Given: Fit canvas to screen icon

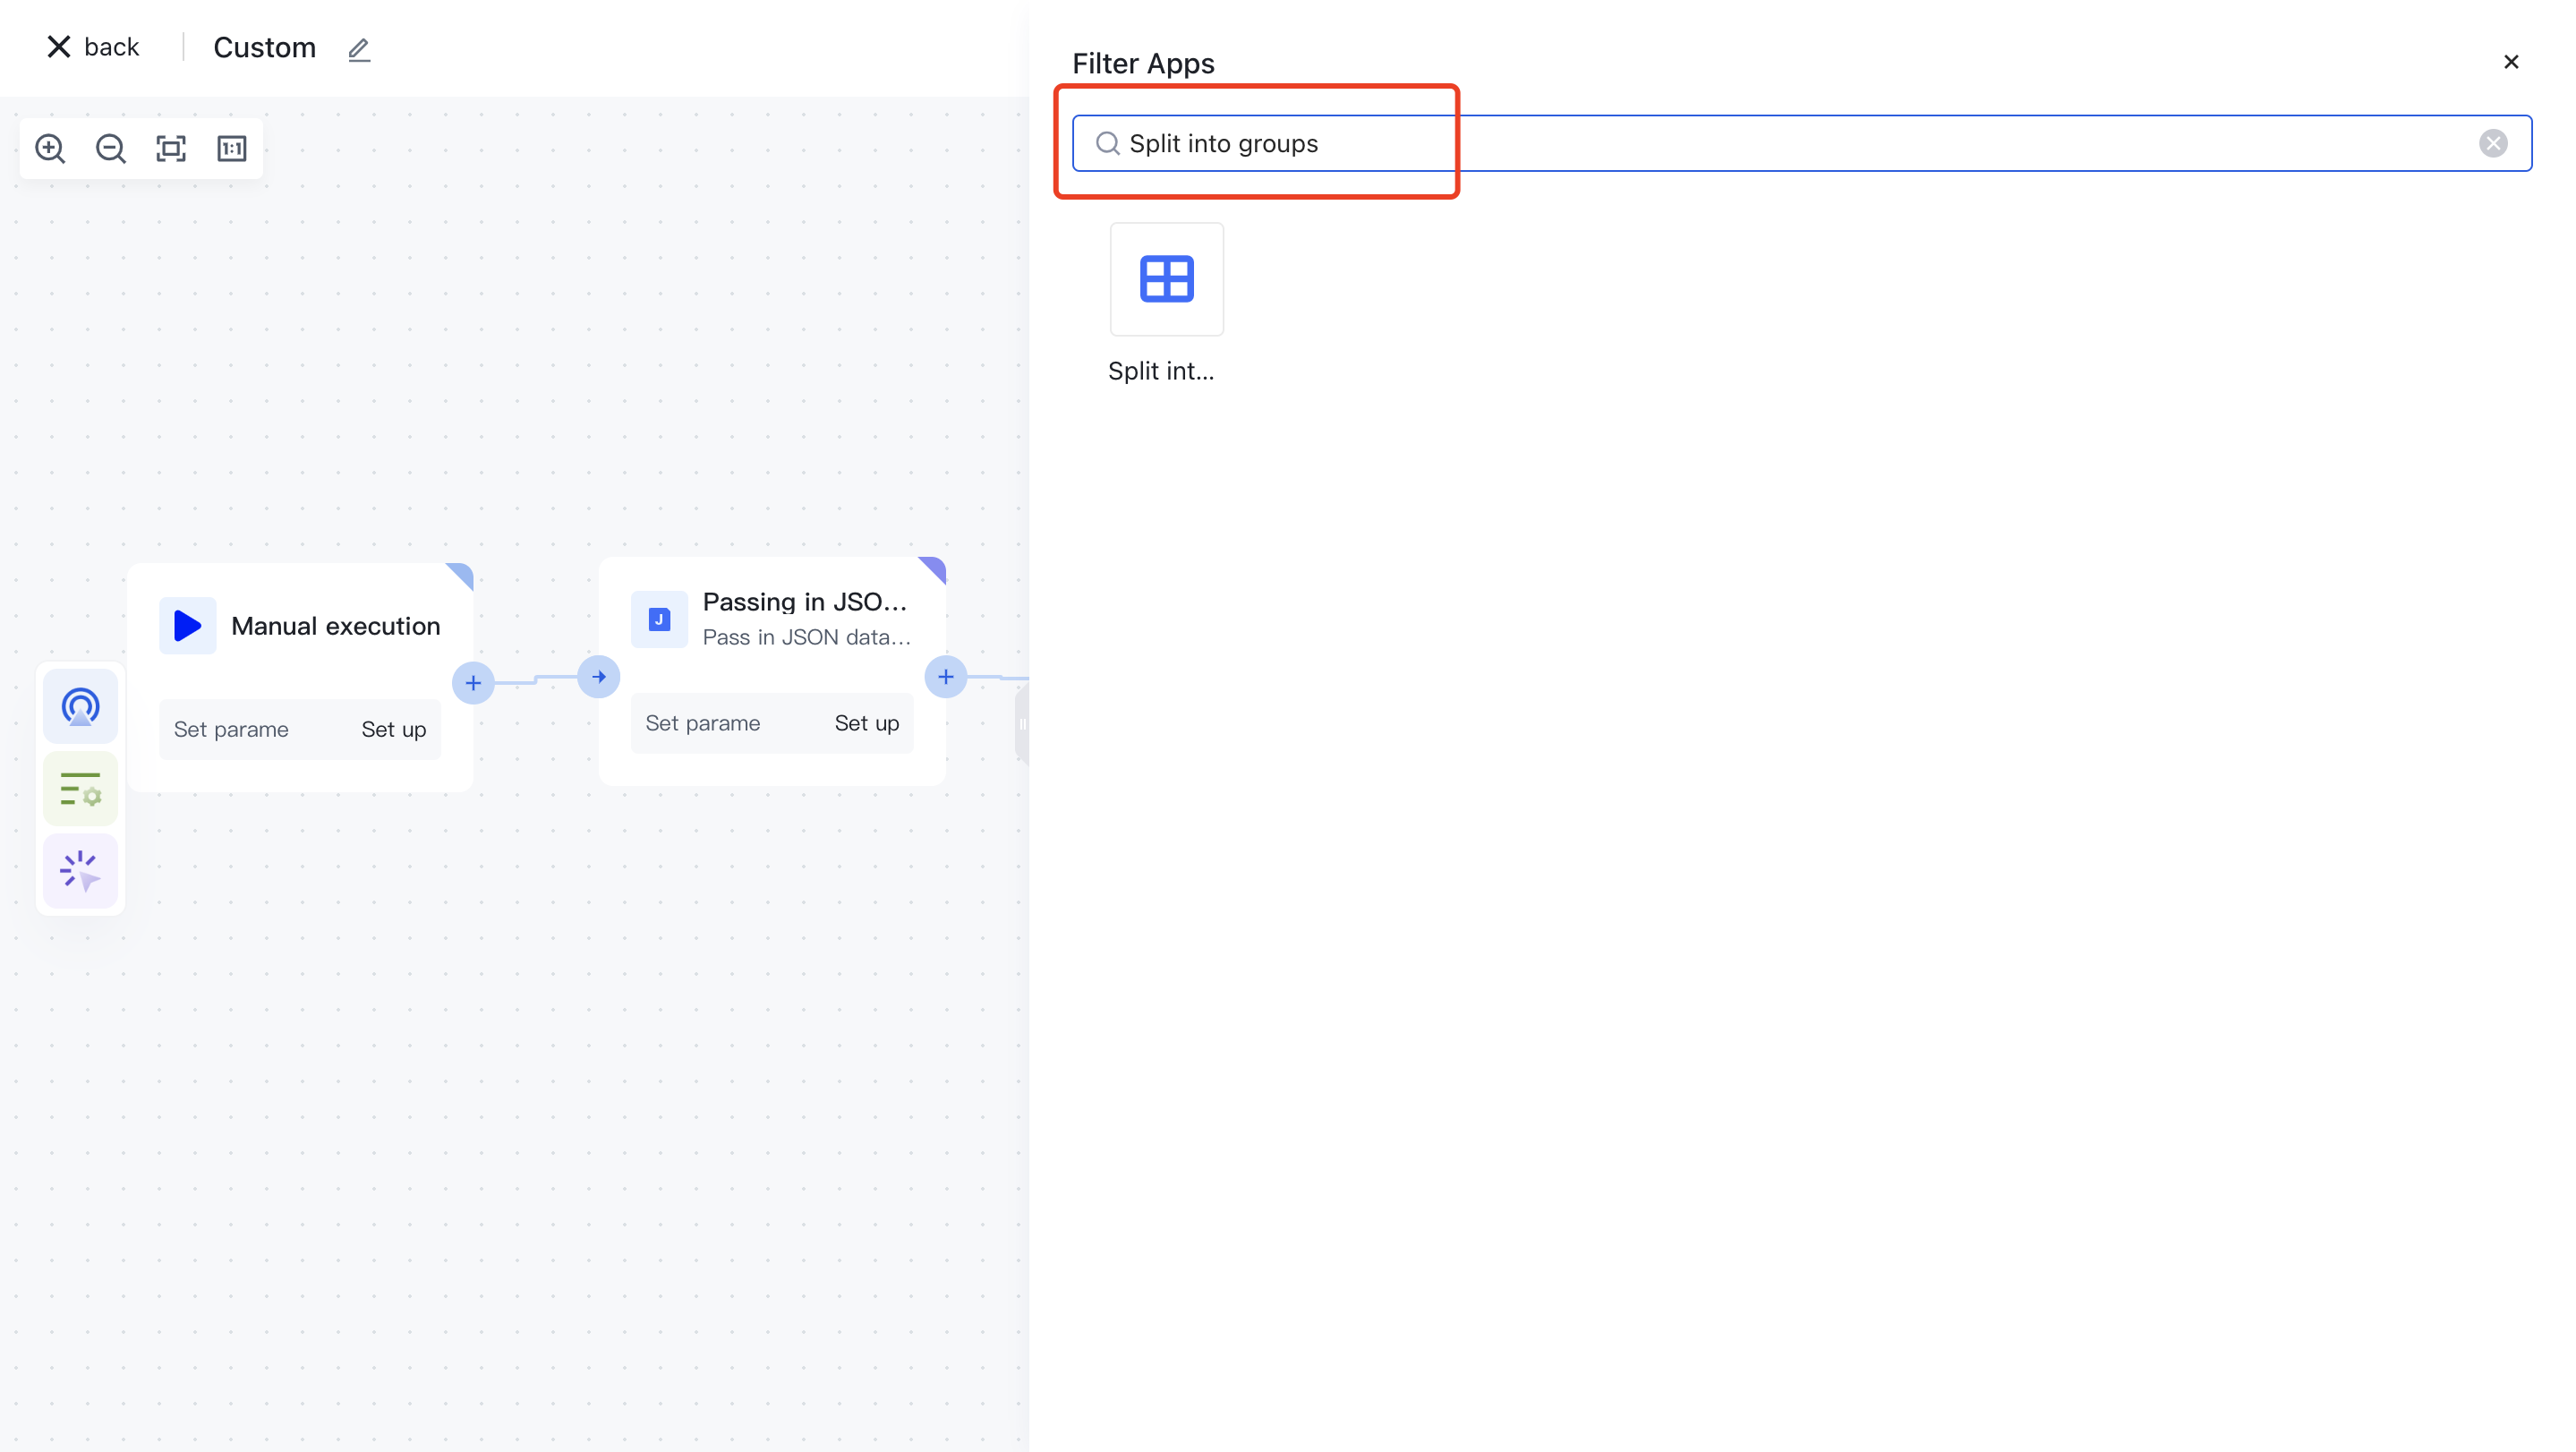Looking at the screenshot, I should tap(171, 149).
